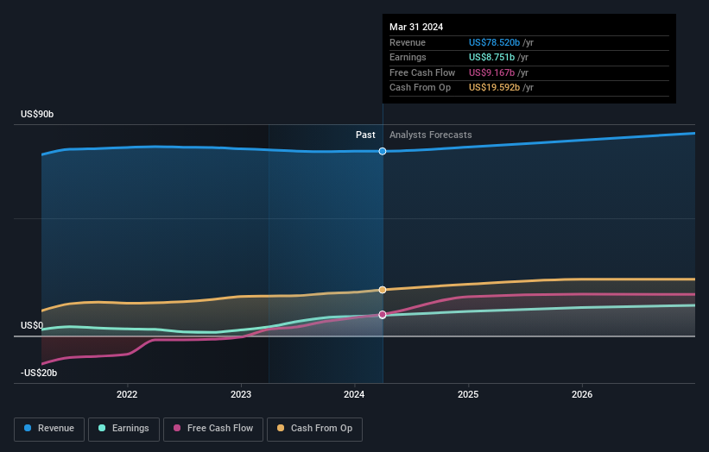Toggle the Earnings legend button

coord(123,429)
